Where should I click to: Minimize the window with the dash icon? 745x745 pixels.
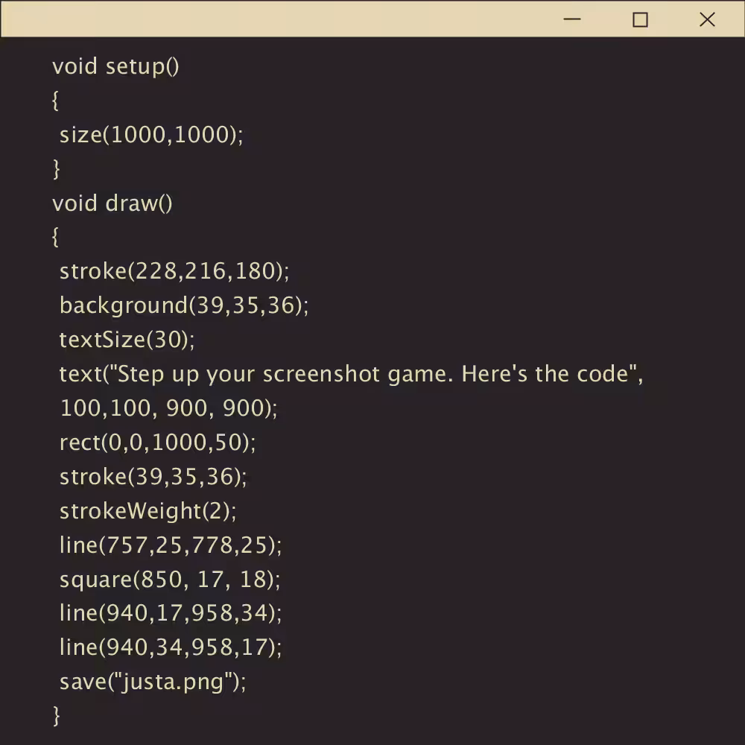point(572,19)
